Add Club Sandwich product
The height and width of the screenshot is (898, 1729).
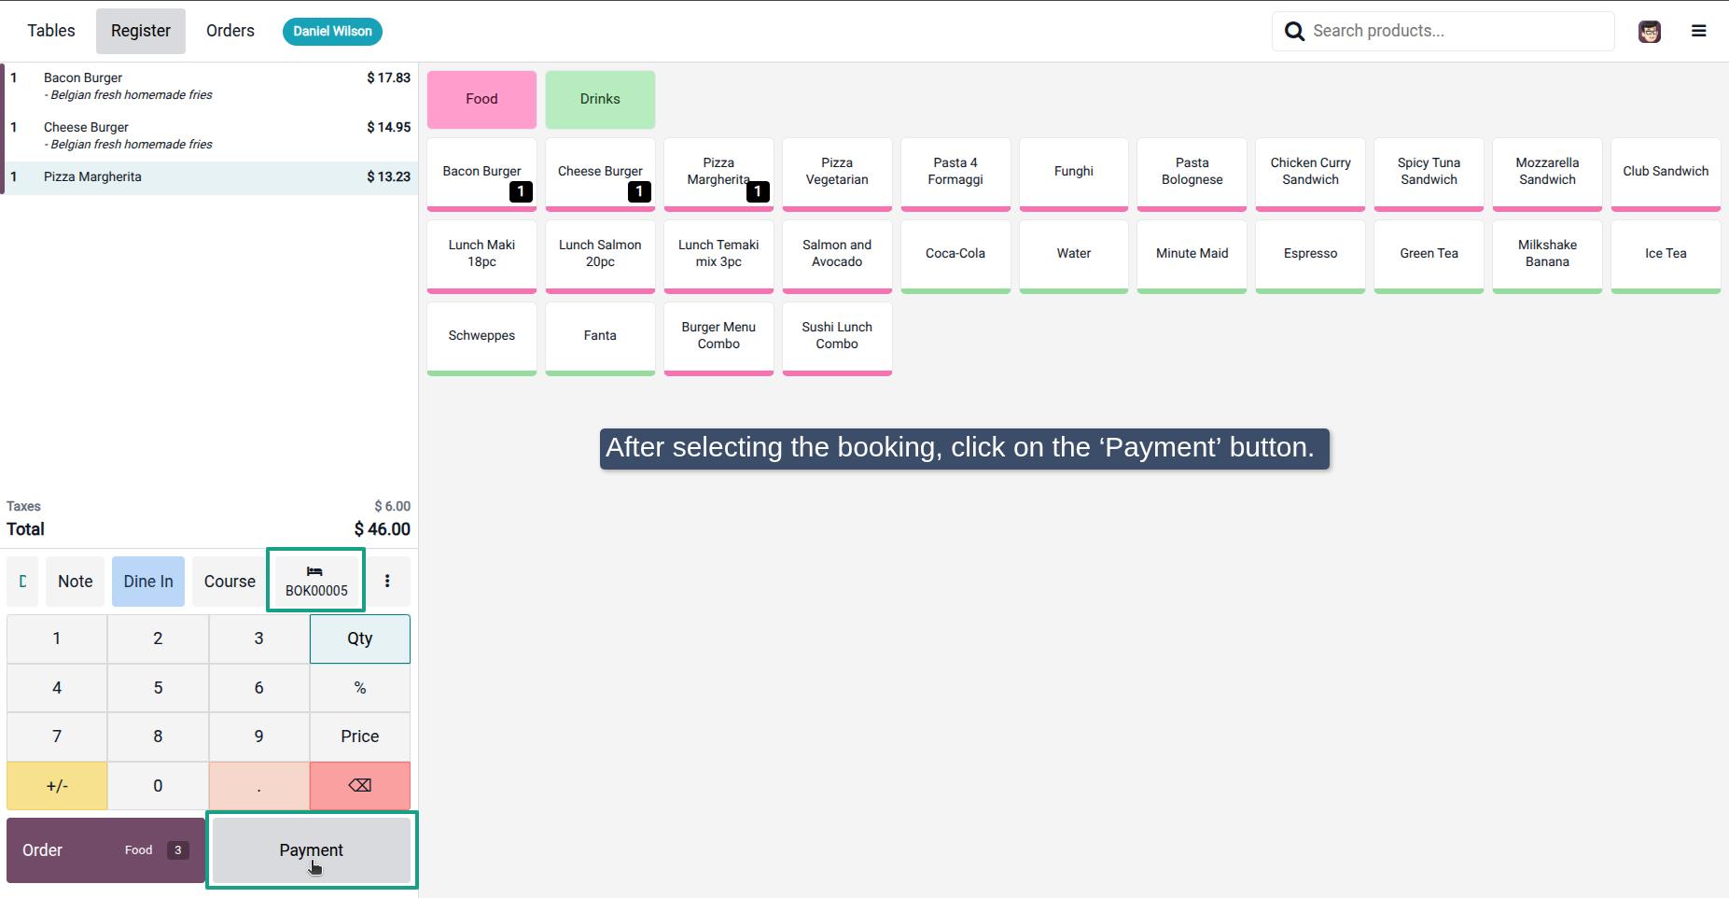click(x=1666, y=174)
